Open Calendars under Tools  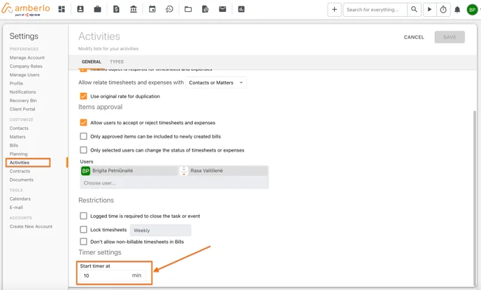click(20, 198)
